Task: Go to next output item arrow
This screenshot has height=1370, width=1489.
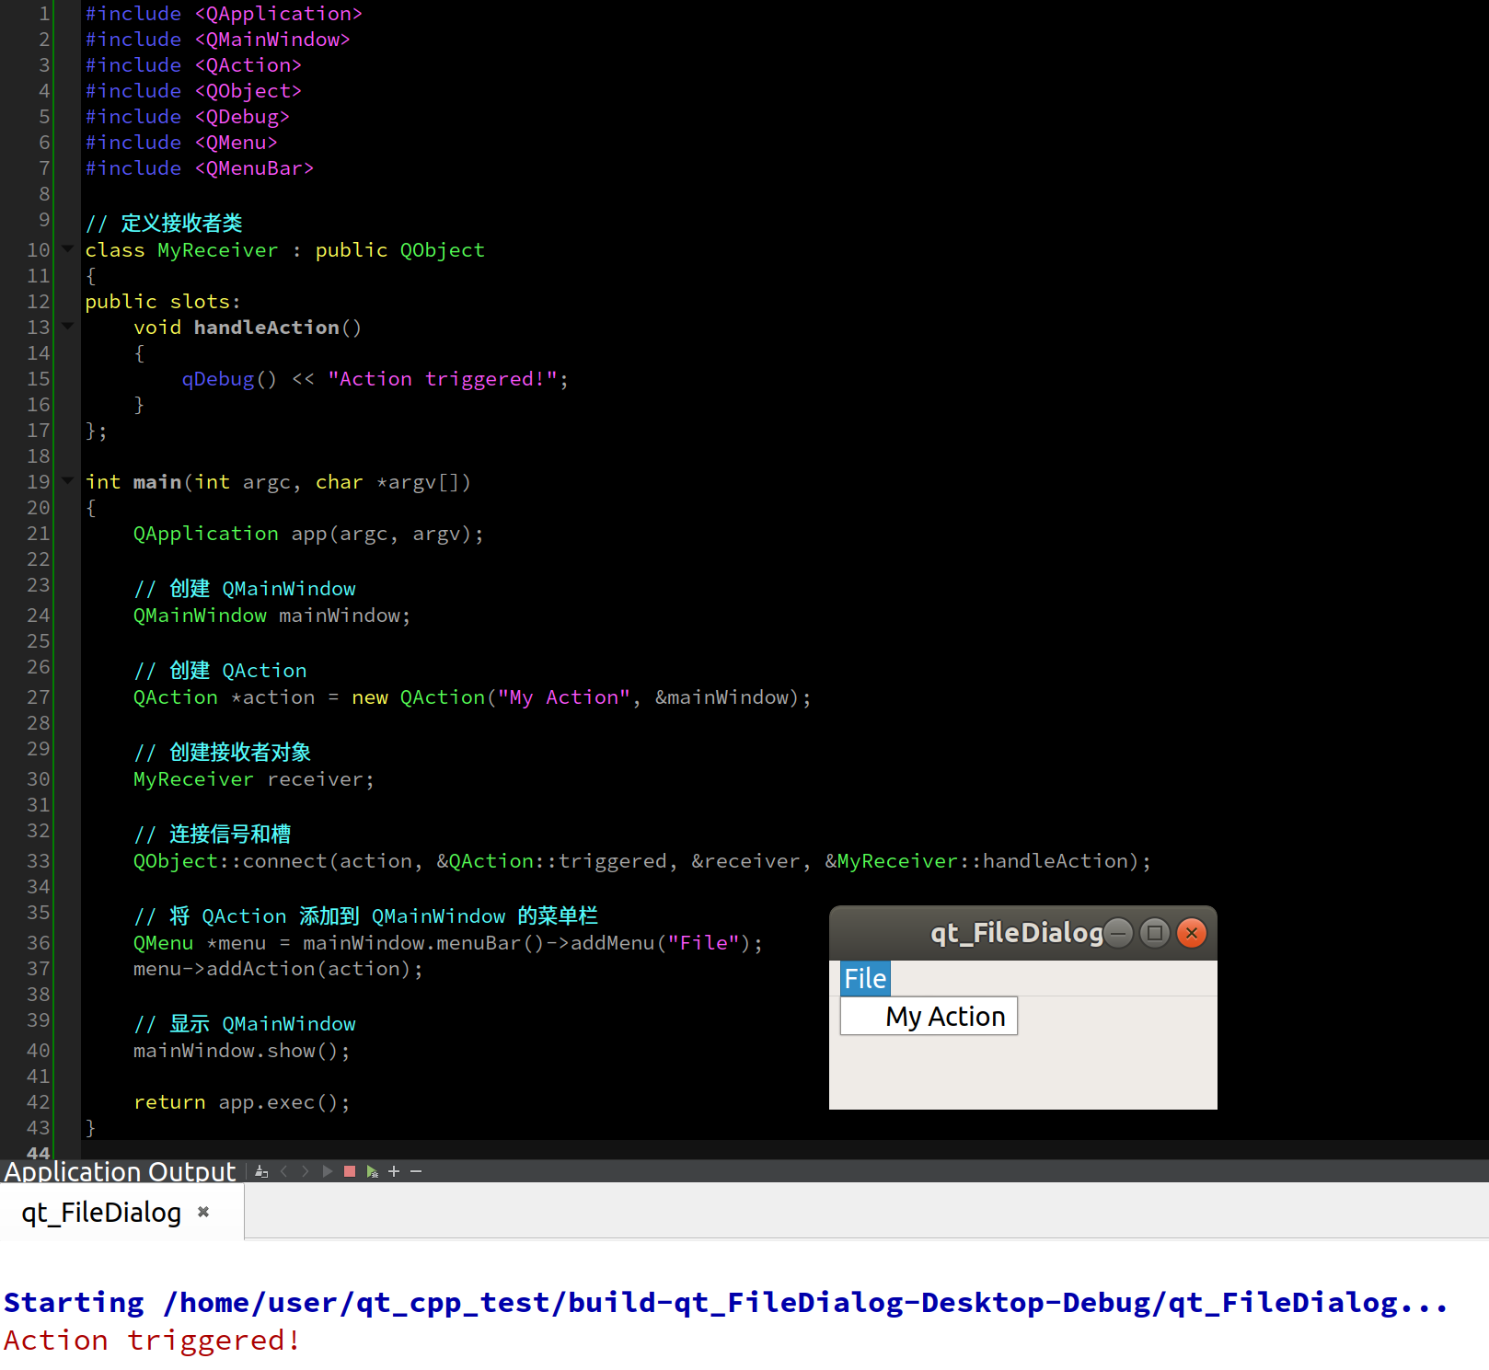Action: 305,1171
